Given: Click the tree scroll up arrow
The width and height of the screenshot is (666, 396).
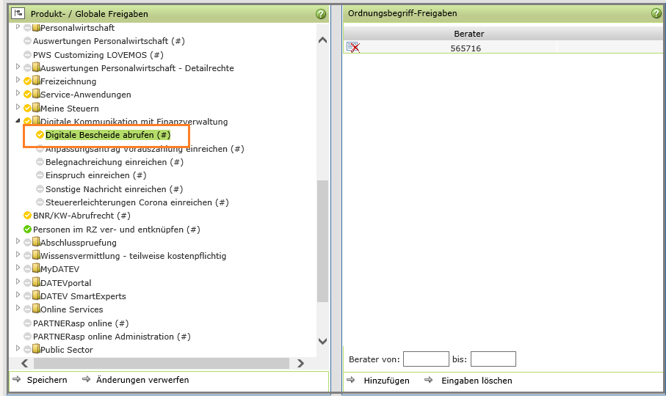Looking at the screenshot, I should coord(323,40).
